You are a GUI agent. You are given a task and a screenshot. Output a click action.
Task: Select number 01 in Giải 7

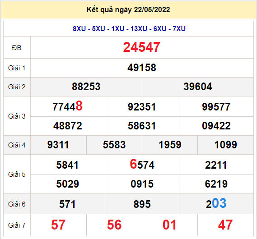click(x=169, y=225)
